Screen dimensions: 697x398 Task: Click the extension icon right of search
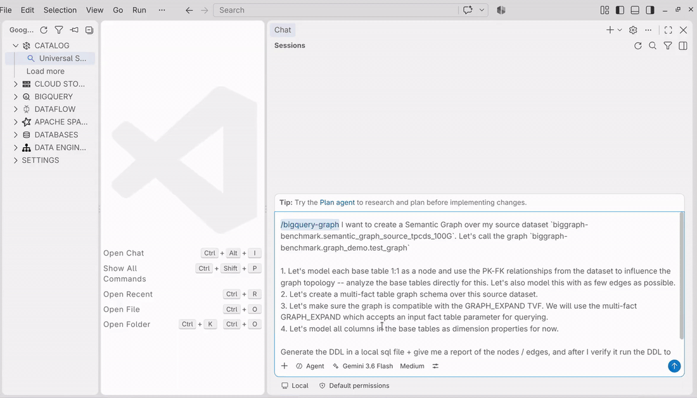(501, 9)
